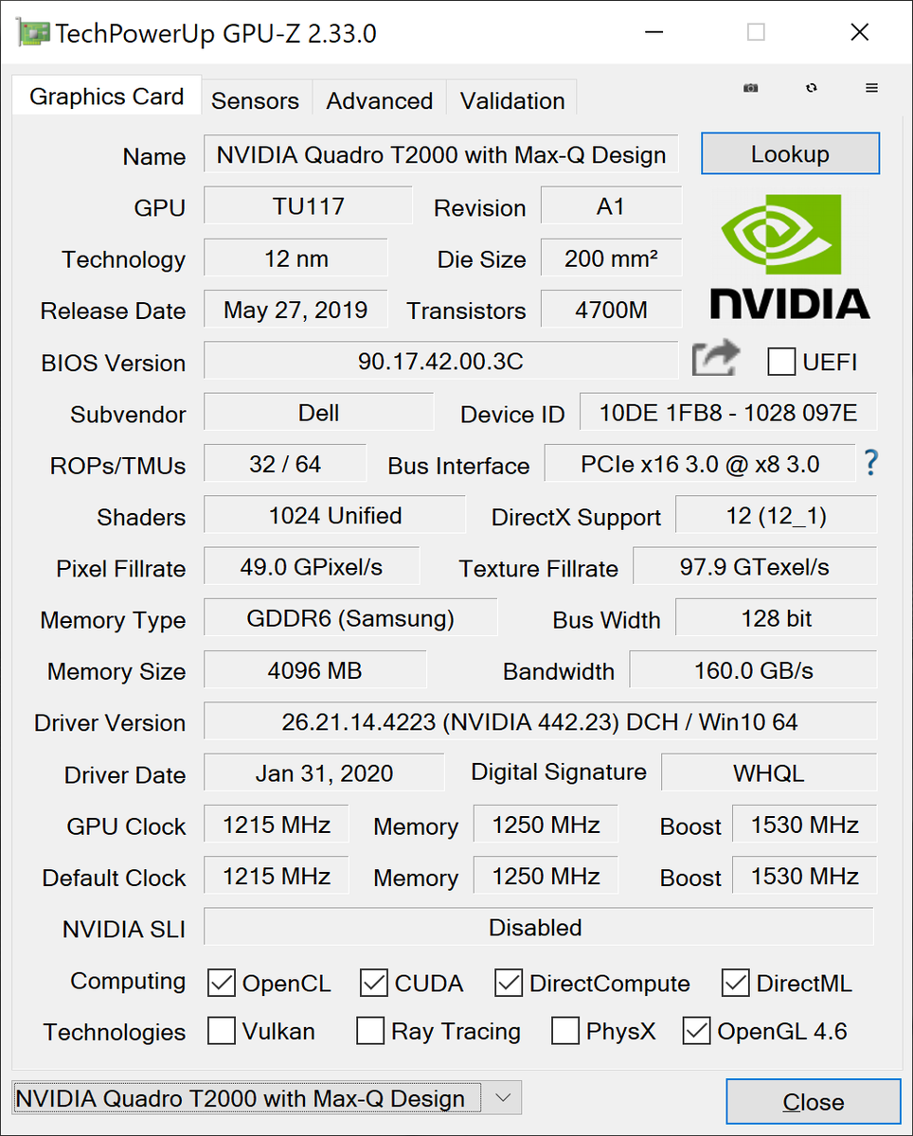
Task: Click the refresh icon in the toolbar
Action: tap(812, 88)
